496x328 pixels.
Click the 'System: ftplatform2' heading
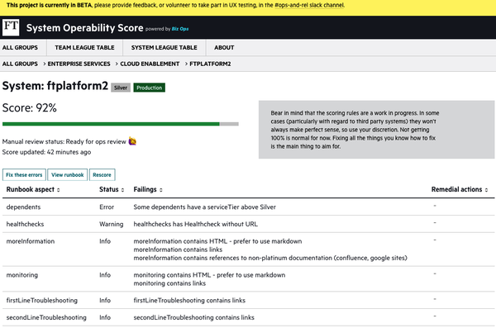tap(55, 86)
